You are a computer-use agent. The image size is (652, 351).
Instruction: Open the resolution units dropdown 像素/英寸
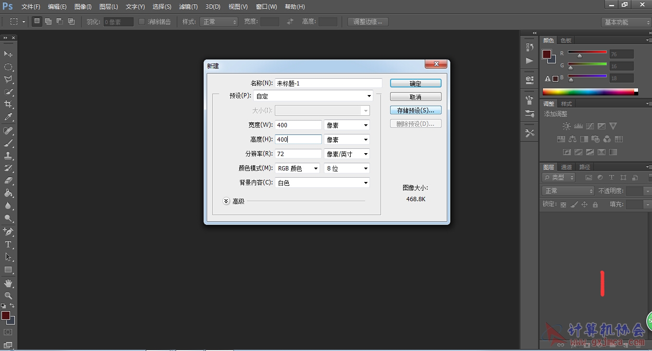pyautogui.click(x=347, y=154)
